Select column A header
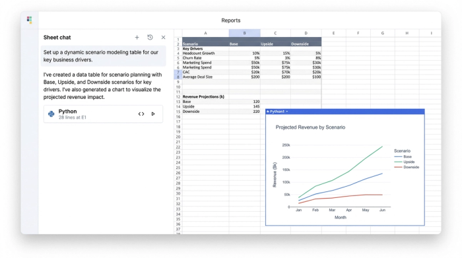Image resolution: width=462 pixels, height=258 pixels. pyautogui.click(x=205, y=33)
